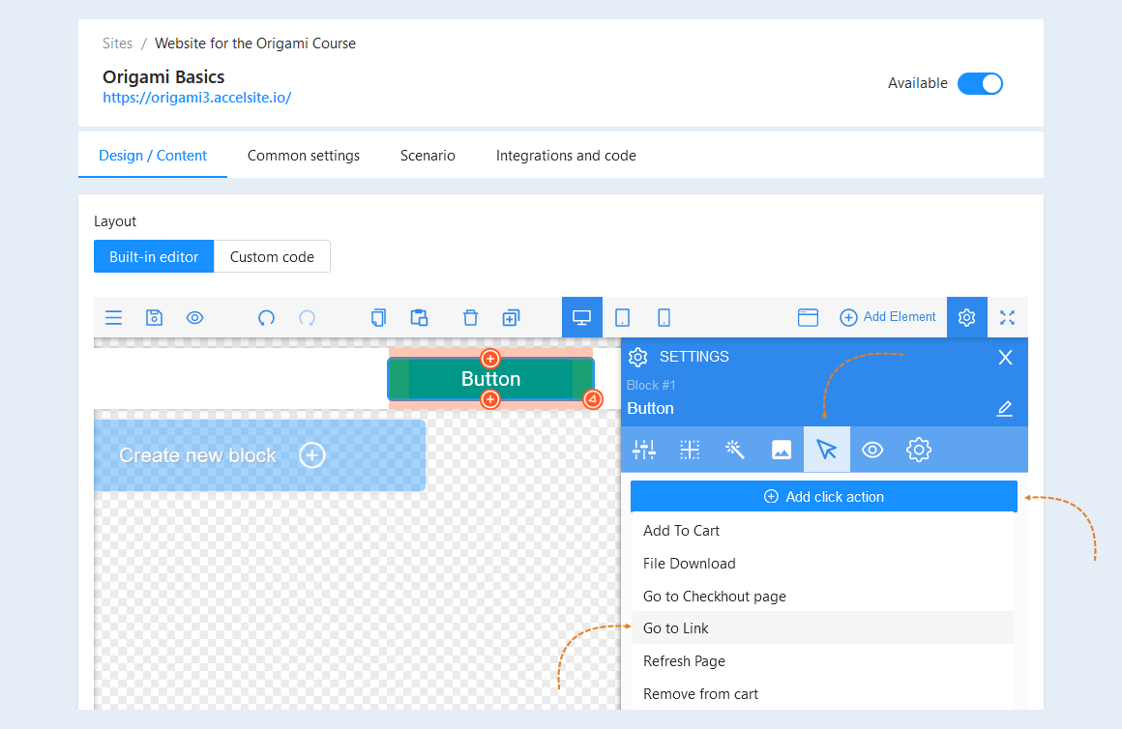This screenshot has width=1122, height=729.
Task: Click the settings gear in editor toolbar
Action: [x=966, y=317]
